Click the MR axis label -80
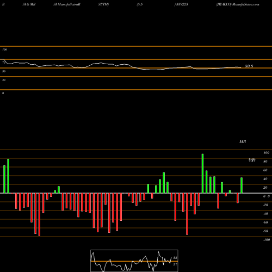 (x=265, y=231)
